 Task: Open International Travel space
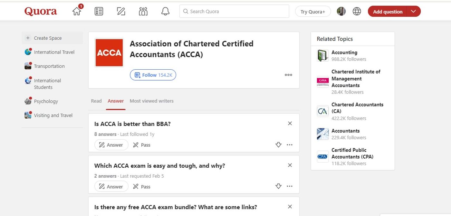[x=54, y=52]
